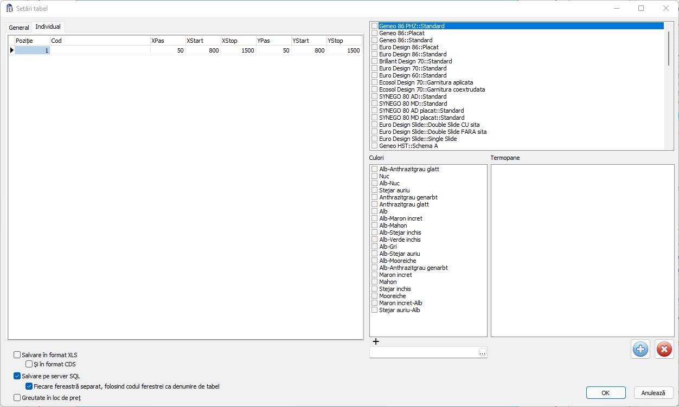The image size is (679, 407).
Task: Check Alb-Gri color option
Action: 374,247
